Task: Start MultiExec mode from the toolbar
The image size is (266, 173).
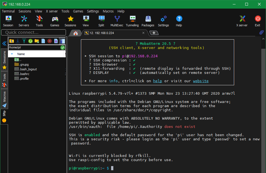Action: coord(117,21)
